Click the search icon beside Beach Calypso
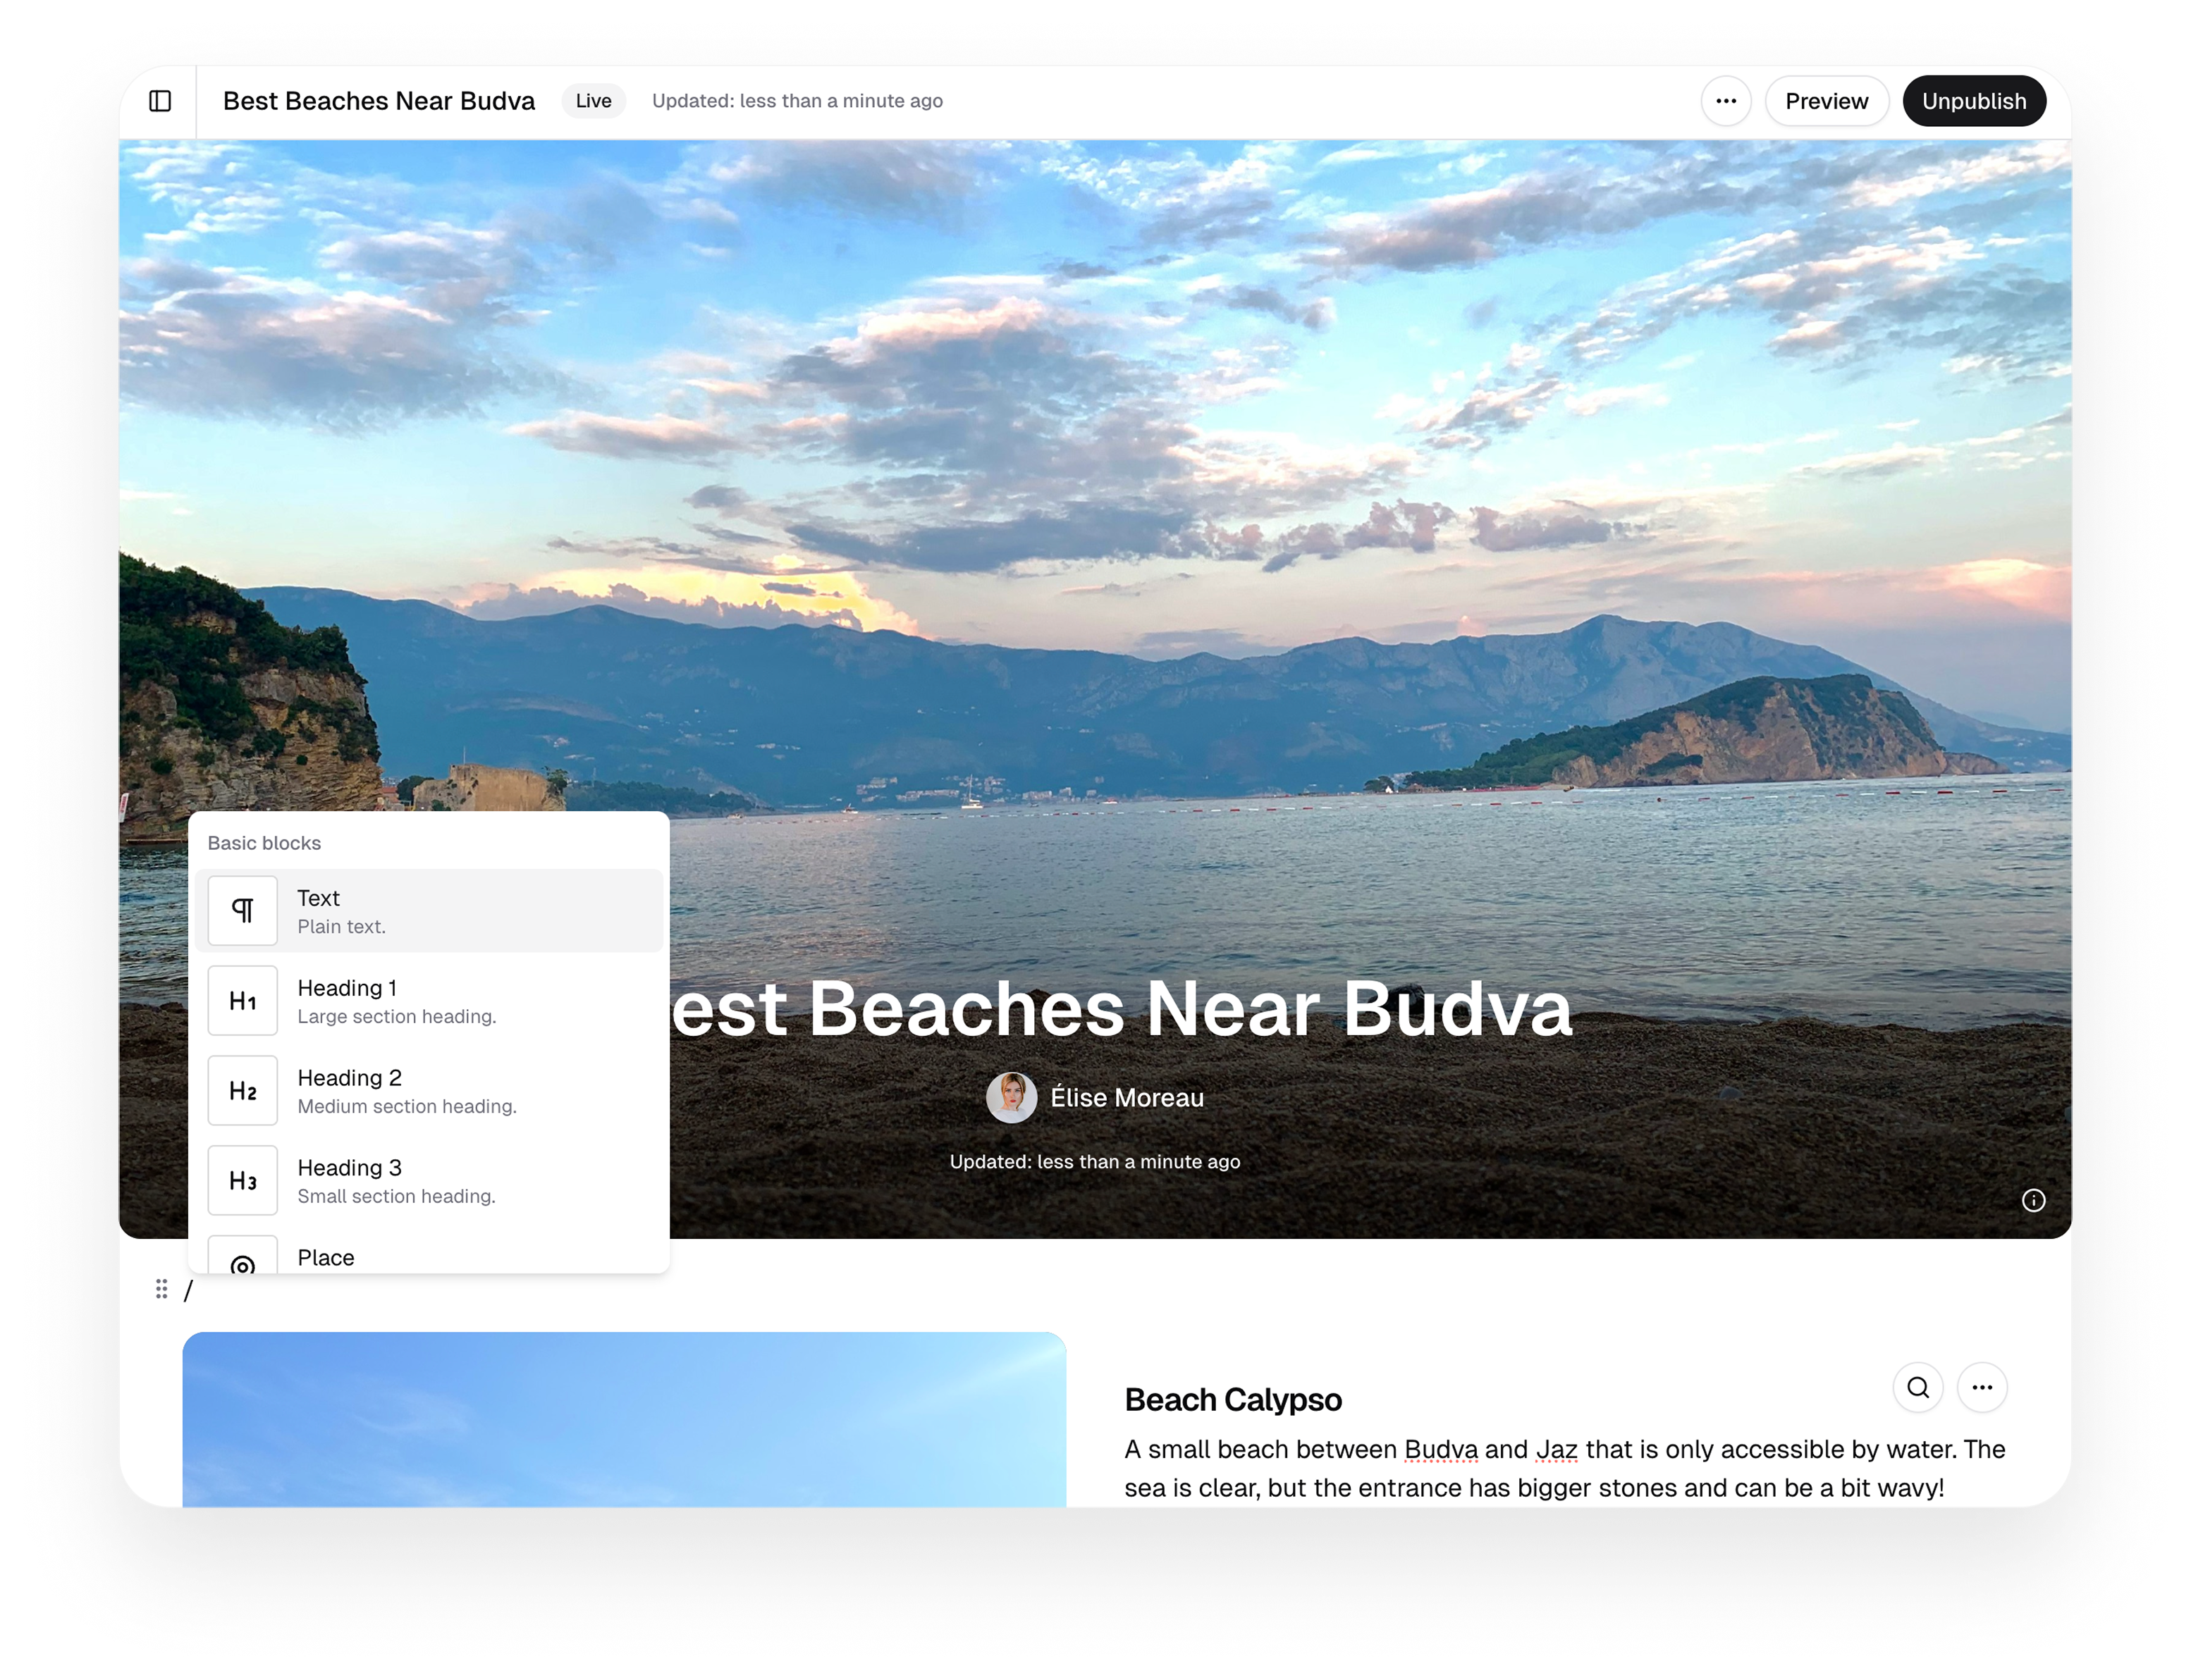 click(1918, 1388)
